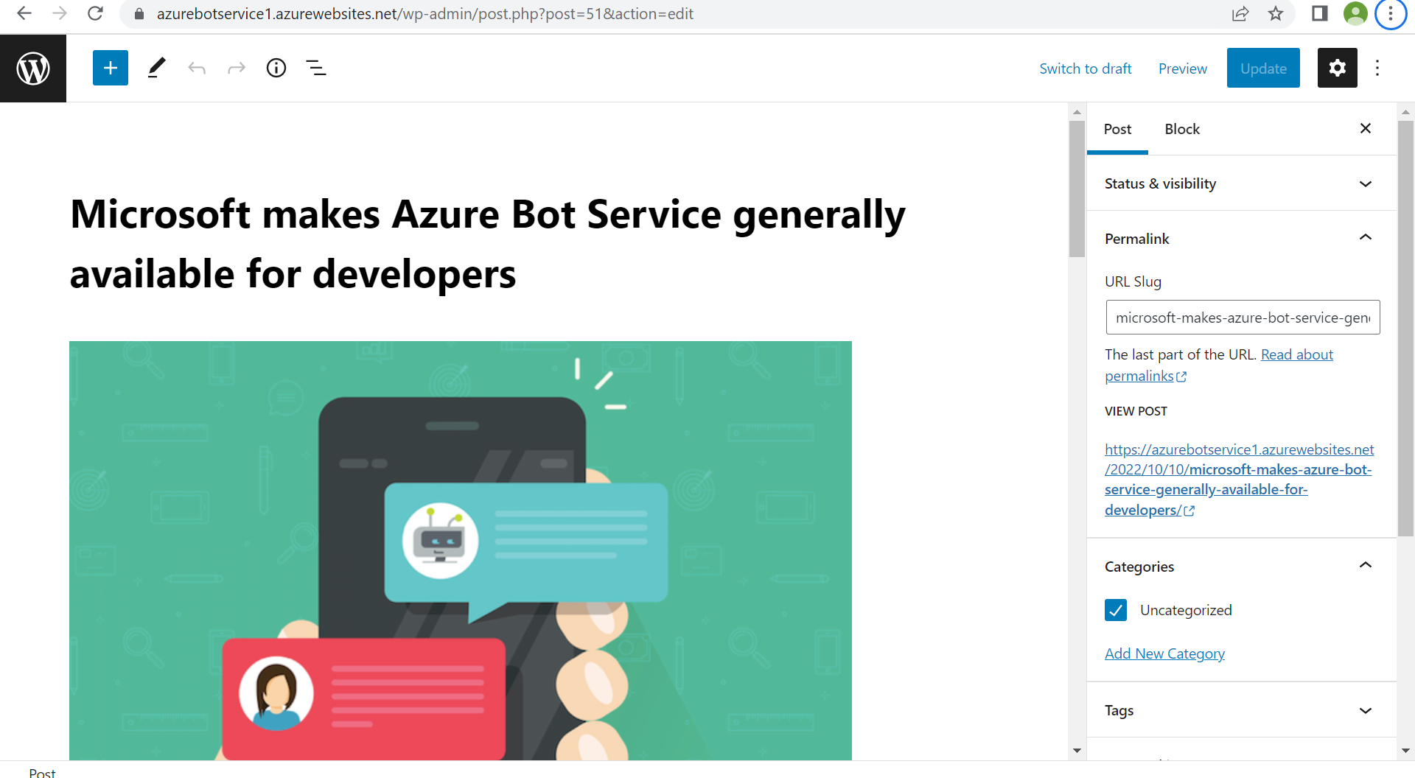
Task: Click the Post breadcrumb in footer
Action: click(42, 772)
